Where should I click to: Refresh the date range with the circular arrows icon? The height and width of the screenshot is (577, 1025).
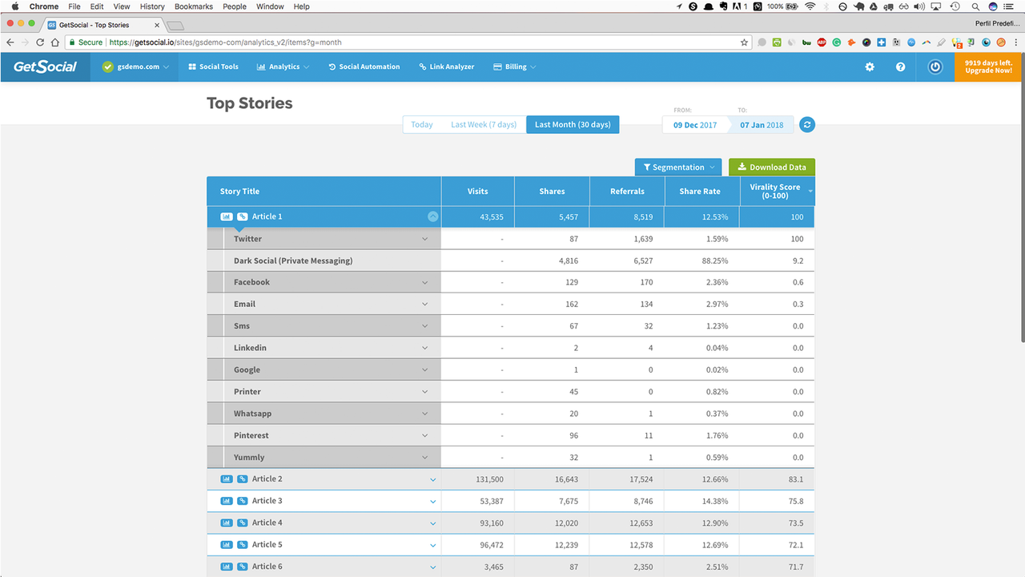pos(807,124)
